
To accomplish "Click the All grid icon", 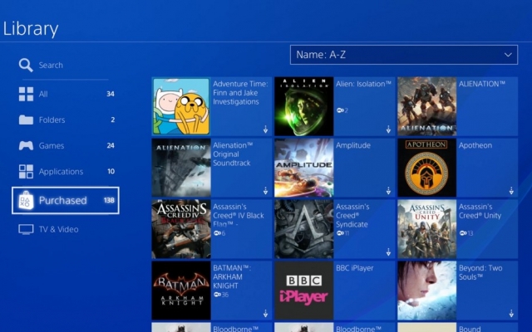I will point(26,94).
